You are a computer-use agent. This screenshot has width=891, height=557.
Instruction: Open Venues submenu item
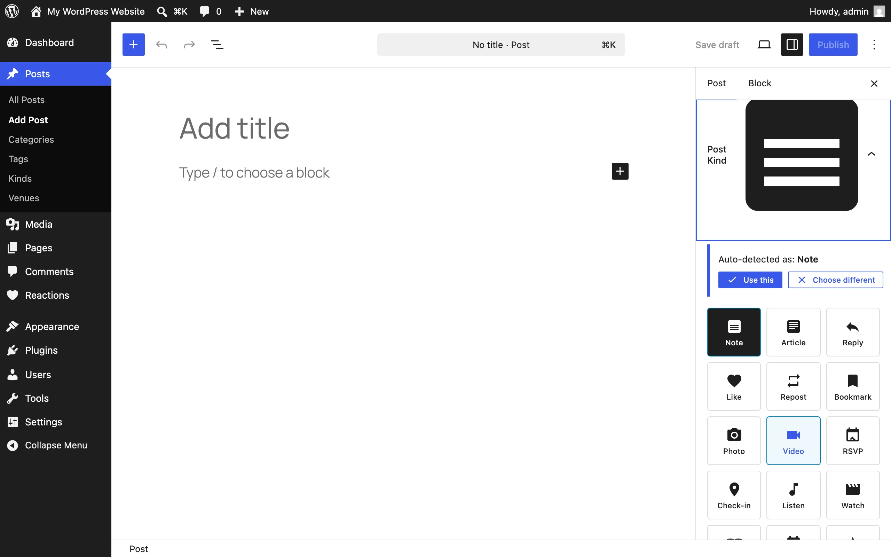(24, 198)
